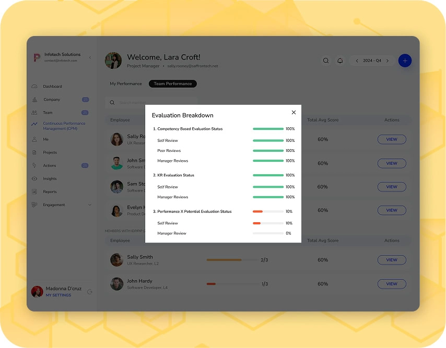Click the search magnifier icon in header

tap(326, 61)
